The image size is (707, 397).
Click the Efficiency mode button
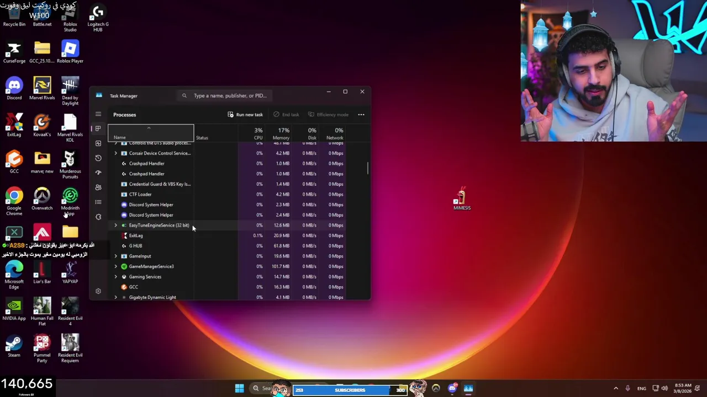(329, 115)
